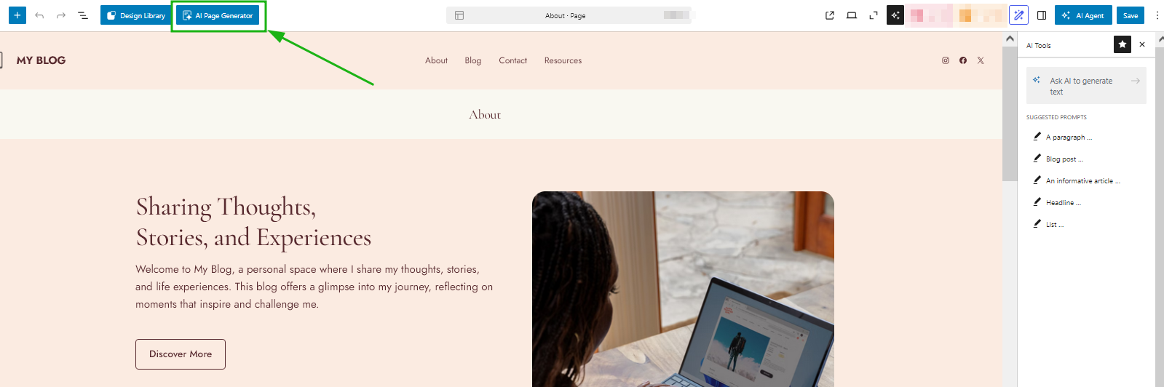Toggle the settings sidebar panel
1164x387 pixels.
click(x=1042, y=15)
